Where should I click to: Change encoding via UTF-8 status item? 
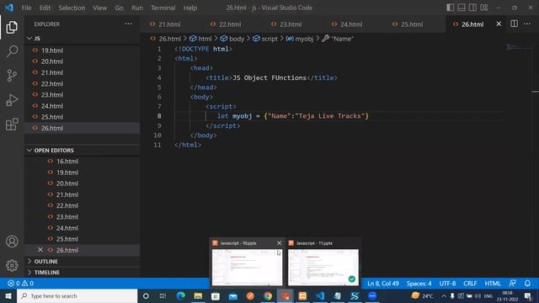tap(447, 284)
